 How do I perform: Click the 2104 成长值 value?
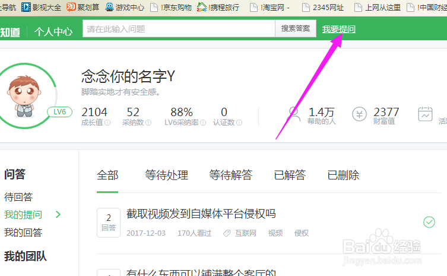[94, 112]
